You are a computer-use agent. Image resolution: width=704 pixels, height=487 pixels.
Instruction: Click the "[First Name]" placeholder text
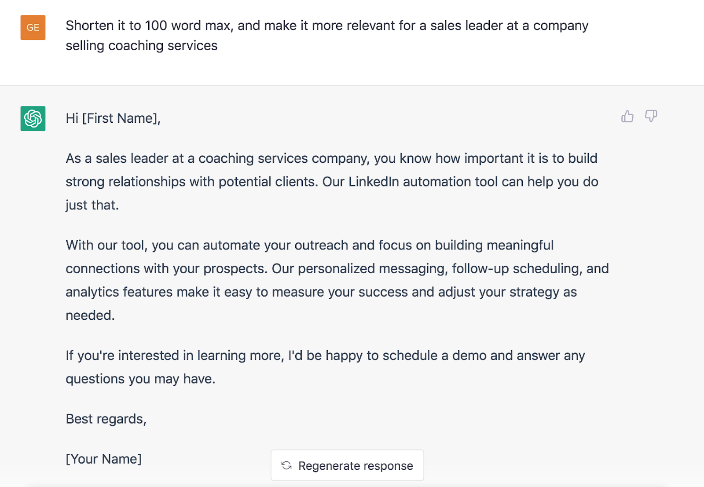(x=120, y=118)
